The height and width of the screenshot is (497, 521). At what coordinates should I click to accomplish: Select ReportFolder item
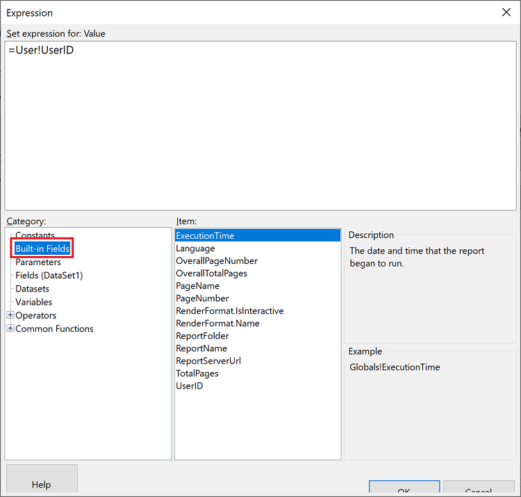pos(258,336)
